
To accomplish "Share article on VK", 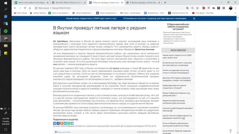I will tap(55, 123).
